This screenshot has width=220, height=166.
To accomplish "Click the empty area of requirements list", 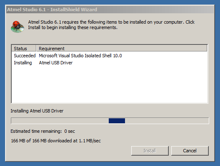I will pos(109,85).
